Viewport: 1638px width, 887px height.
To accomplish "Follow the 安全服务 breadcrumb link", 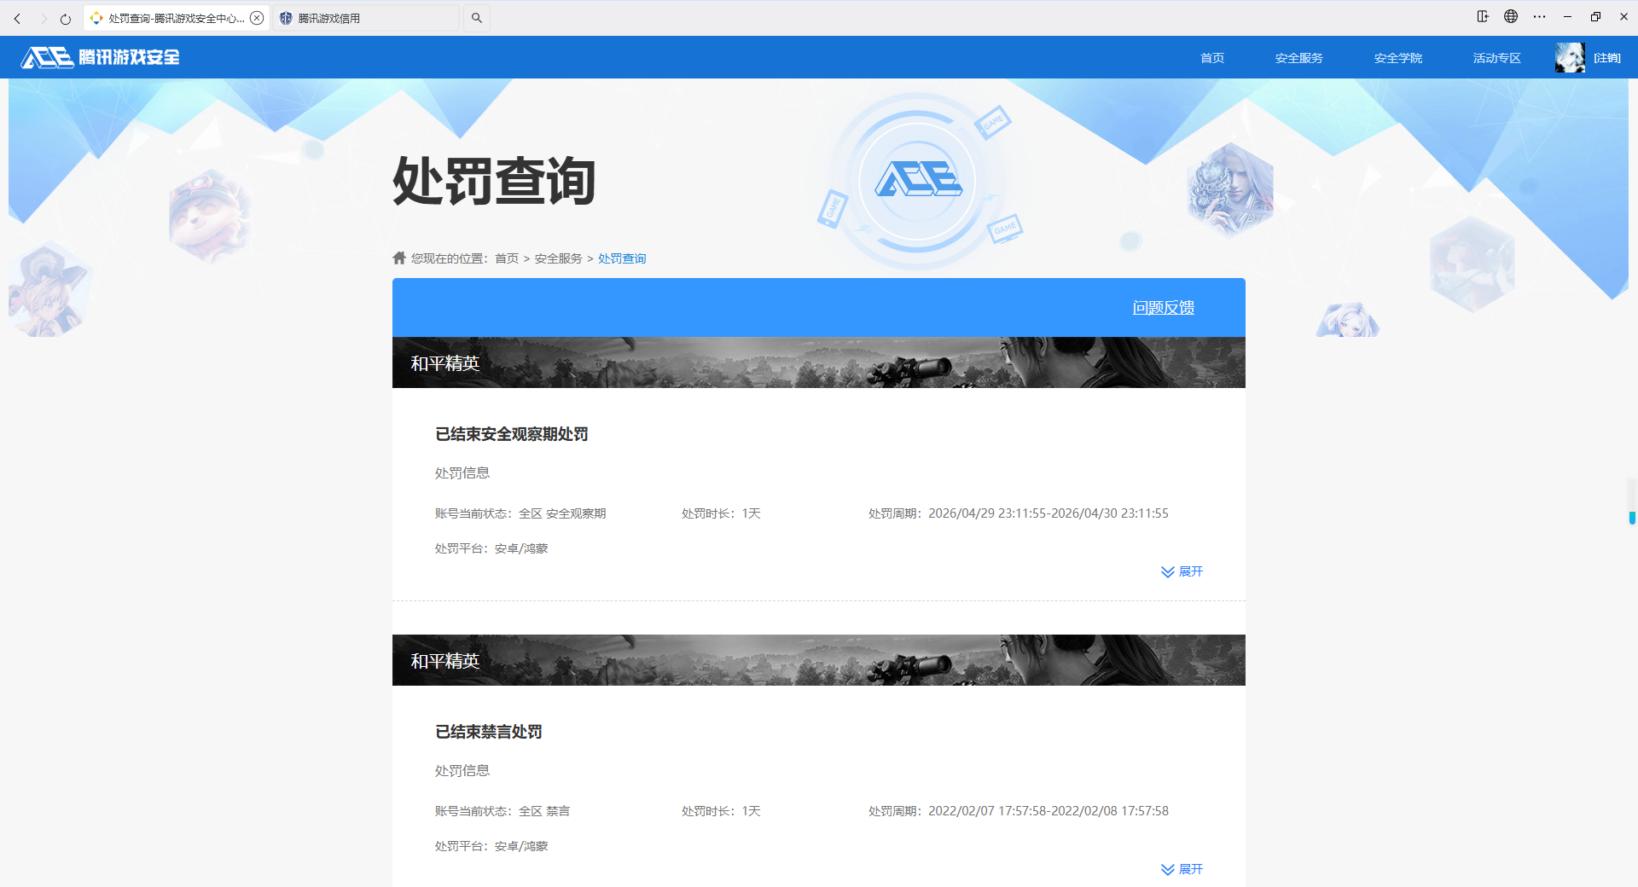I will click(559, 258).
